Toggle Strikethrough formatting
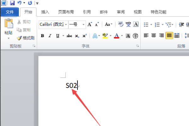 (69, 36)
